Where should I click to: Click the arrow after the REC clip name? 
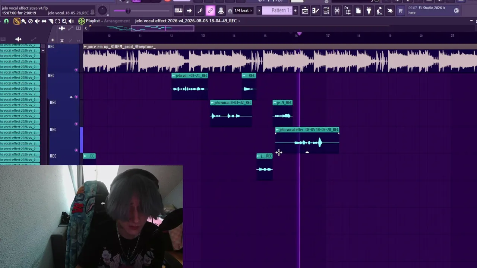click(239, 21)
